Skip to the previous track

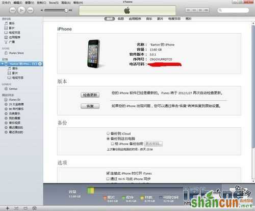point(13,10)
